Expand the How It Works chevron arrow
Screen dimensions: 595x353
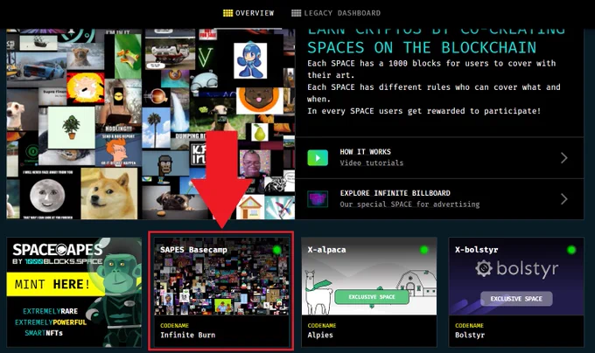point(563,157)
